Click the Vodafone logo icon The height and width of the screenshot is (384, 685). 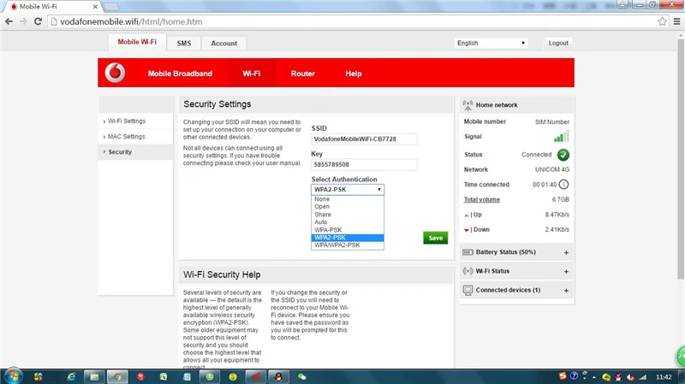tap(115, 73)
